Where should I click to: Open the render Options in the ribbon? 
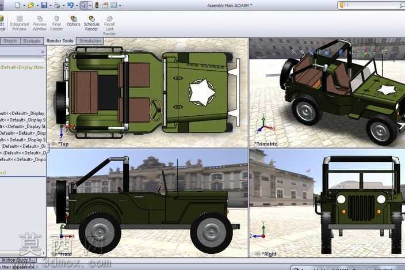[74, 21]
